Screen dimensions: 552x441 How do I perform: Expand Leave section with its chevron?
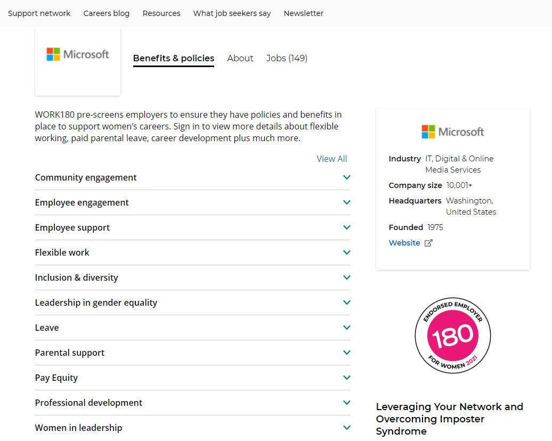coord(347,328)
